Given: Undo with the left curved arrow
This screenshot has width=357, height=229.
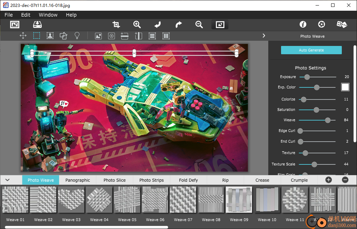Looking at the screenshot, I should [157, 25].
